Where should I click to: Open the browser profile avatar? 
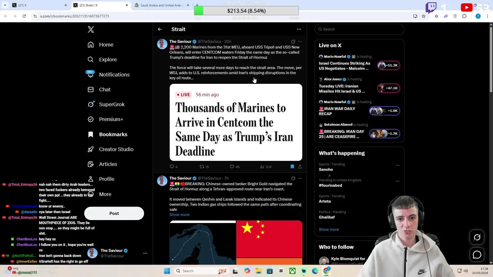click(478, 16)
